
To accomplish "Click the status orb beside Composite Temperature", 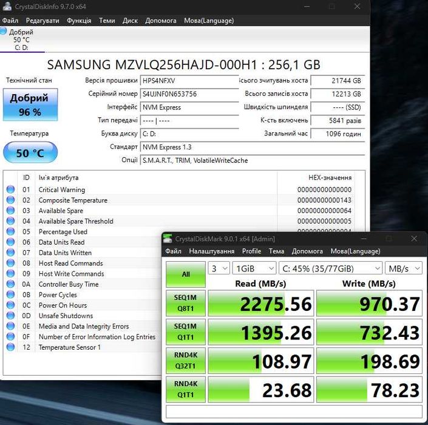I will pos(10,200).
